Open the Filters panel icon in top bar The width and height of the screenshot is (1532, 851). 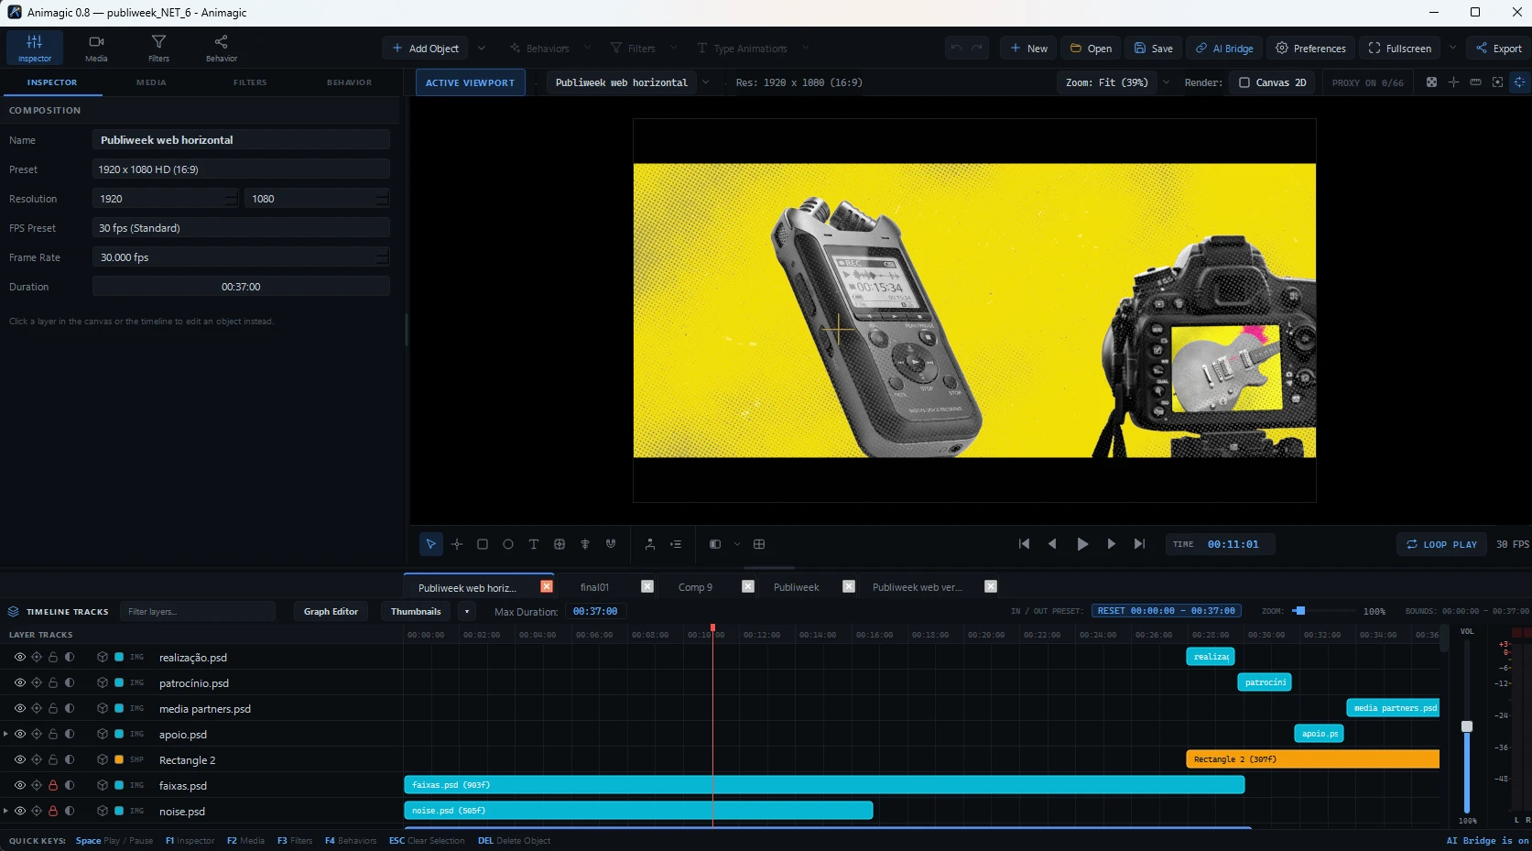(158, 48)
